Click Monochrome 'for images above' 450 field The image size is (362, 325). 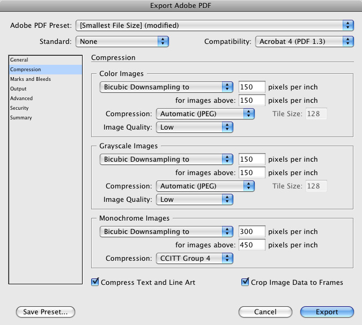click(252, 245)
